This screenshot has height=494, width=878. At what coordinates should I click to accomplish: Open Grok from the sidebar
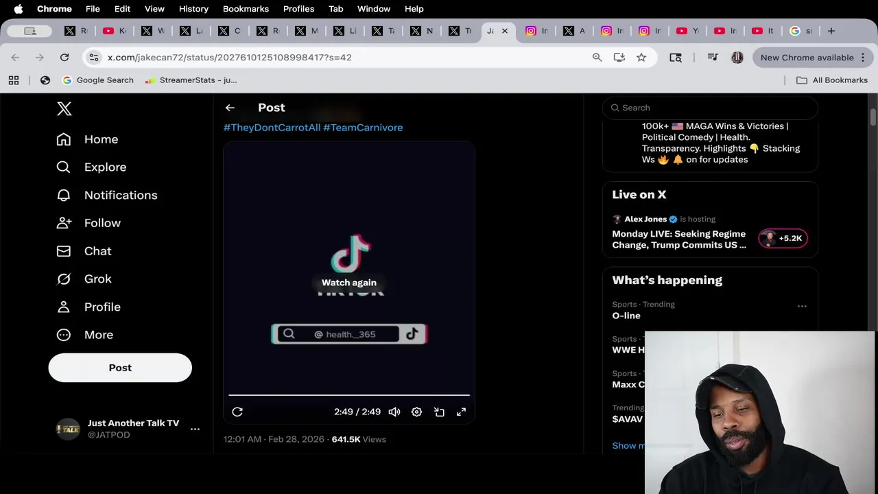coord(84,279)
